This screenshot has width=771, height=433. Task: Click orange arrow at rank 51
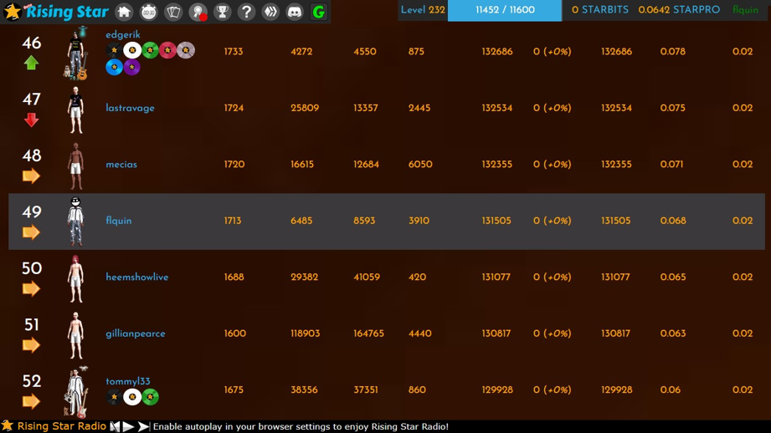pos(31,345)
